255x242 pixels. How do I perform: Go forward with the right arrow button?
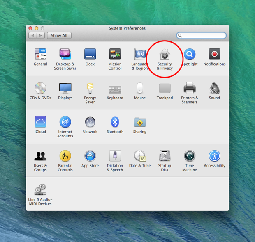tap(41, 35)
